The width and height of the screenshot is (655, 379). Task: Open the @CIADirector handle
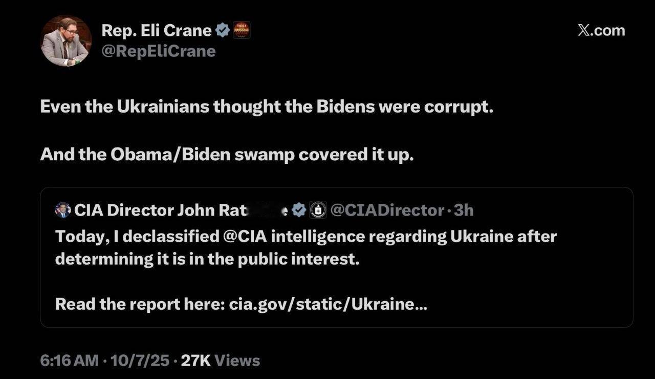click(387, 210)
